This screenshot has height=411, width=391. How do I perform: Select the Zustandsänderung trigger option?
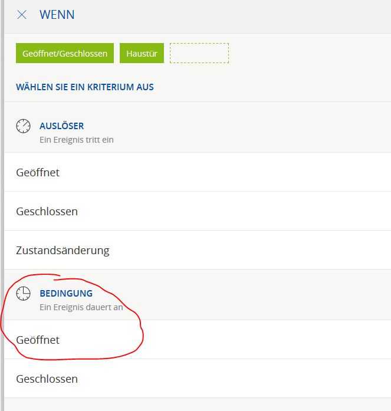coord(63,250)
